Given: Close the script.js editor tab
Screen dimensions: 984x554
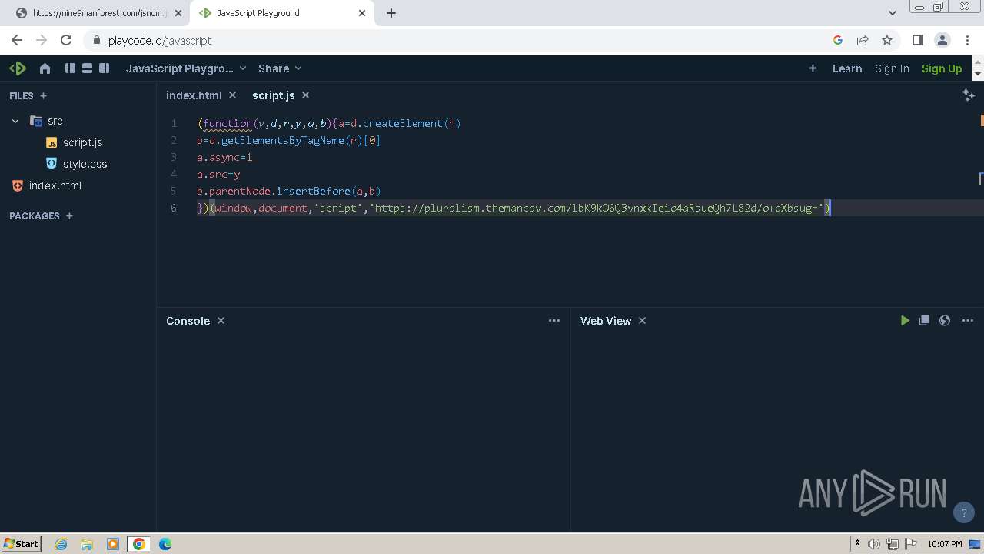Looking at the screenshot, I should (305, 95).
